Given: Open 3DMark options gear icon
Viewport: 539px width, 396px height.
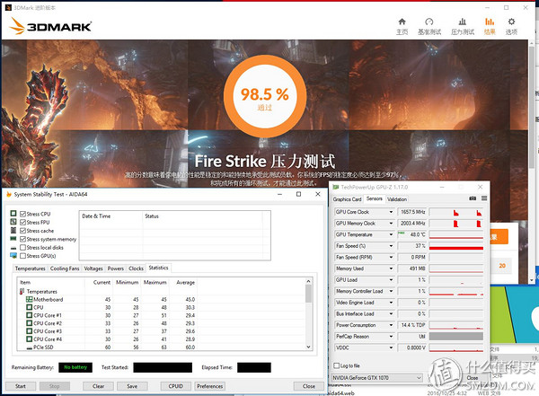Looking at the screenshot, I should [511, 22].
